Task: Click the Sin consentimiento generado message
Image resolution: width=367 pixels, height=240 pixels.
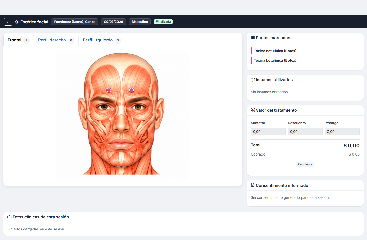Action: coord(290,197)
